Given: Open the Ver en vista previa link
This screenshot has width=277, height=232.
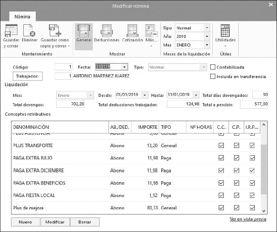Looking at the screenshot, I should (248, 219).
